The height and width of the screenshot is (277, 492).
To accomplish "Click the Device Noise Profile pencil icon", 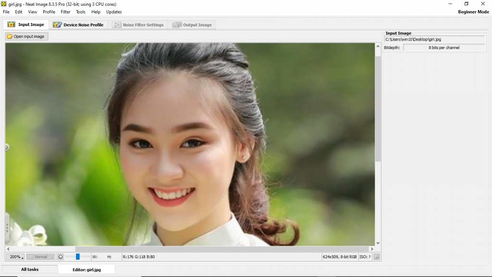I will (x=57, y=24).
